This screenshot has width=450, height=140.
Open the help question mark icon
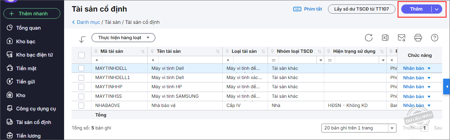[435, 38]
